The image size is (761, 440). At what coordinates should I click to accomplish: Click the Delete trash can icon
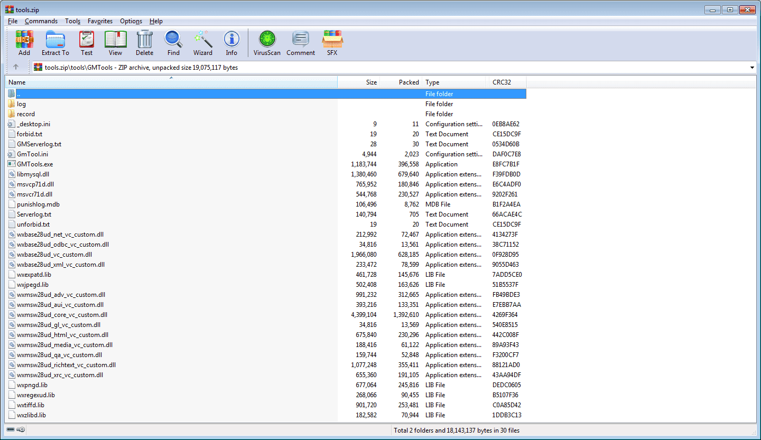pos(144,43)
